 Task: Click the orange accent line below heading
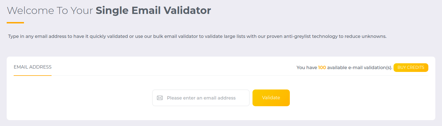coord(15,23)
